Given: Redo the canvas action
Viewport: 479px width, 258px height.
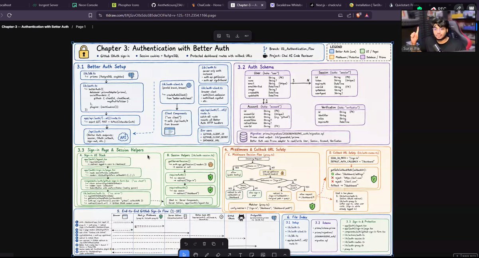Looking at the screenshot, I should point(195,244).
